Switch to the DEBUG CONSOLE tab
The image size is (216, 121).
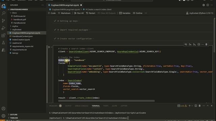click(82, 106)
